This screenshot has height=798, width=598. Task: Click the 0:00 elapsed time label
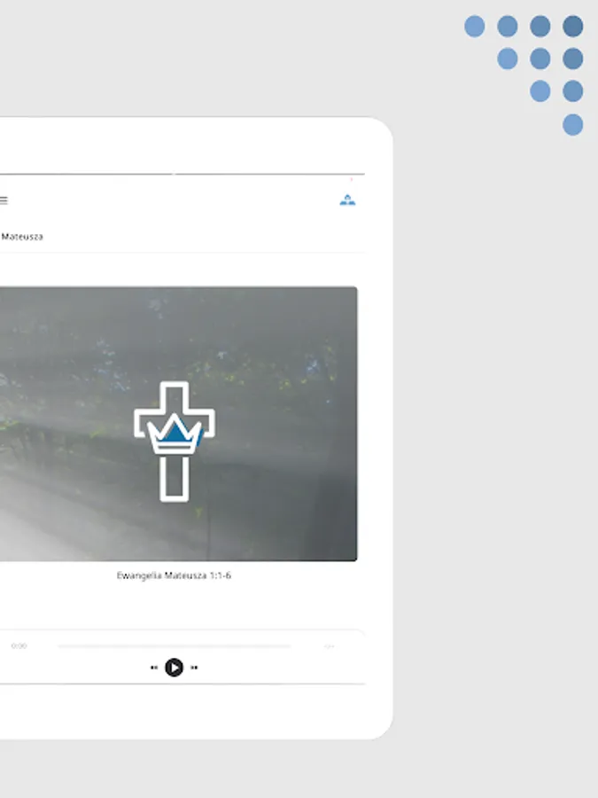pos(19,645)
